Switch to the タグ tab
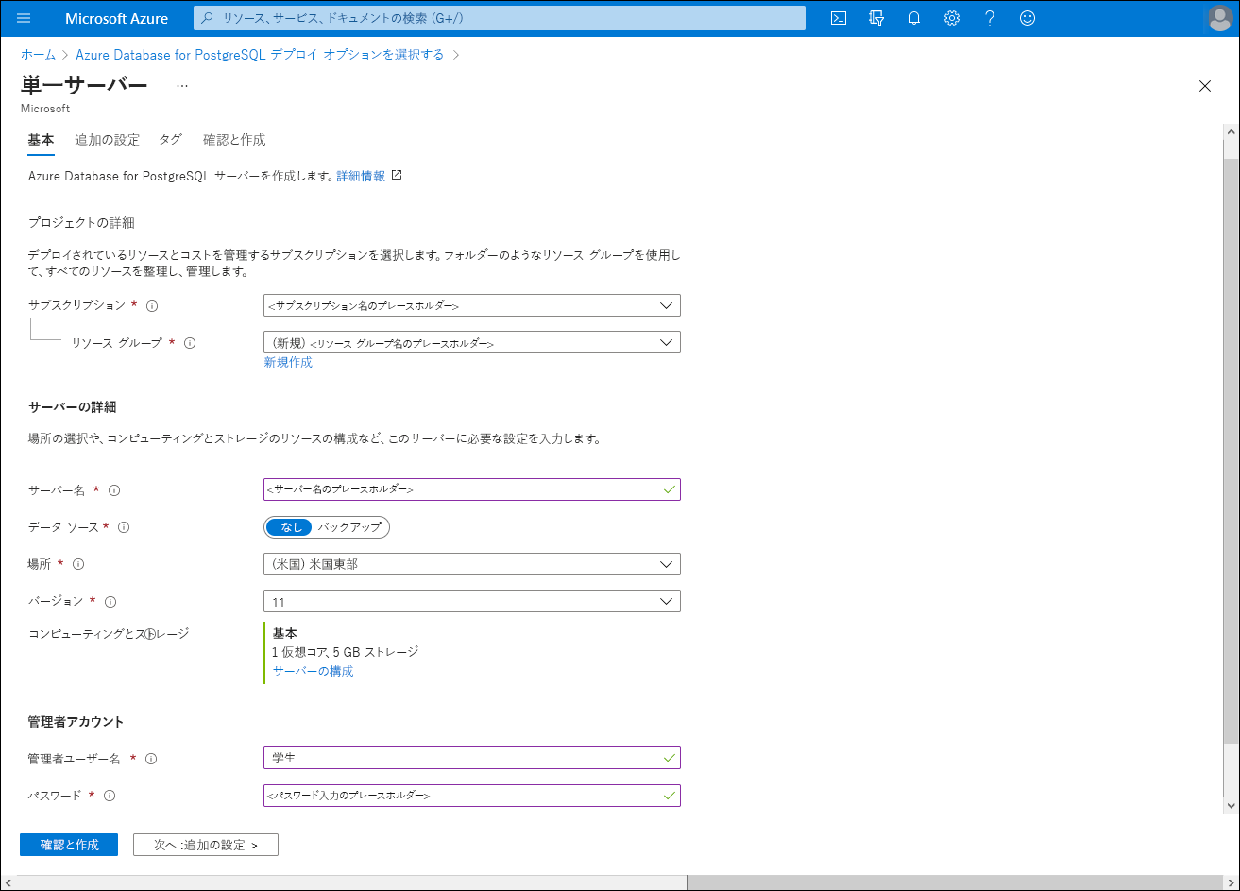1240x891 pixels. tap(171, 140)
